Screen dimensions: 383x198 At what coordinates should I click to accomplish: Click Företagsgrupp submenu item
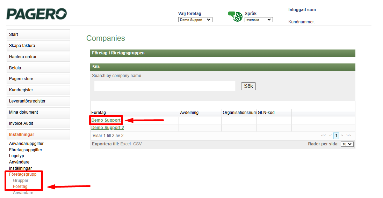23,174
